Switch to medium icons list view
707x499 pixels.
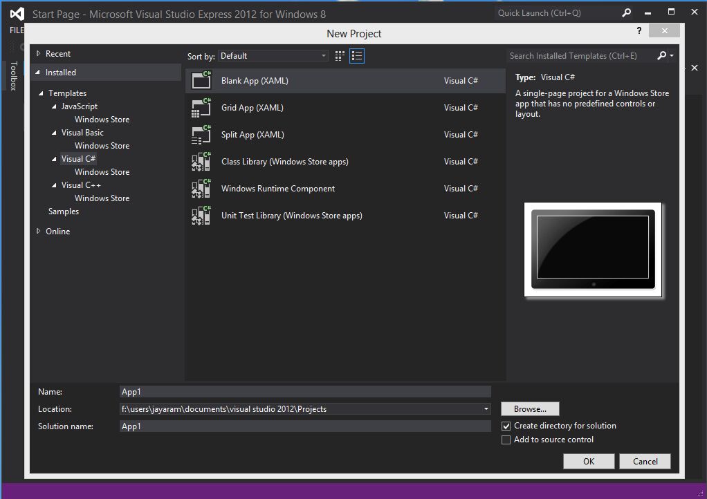pos(357,56)
